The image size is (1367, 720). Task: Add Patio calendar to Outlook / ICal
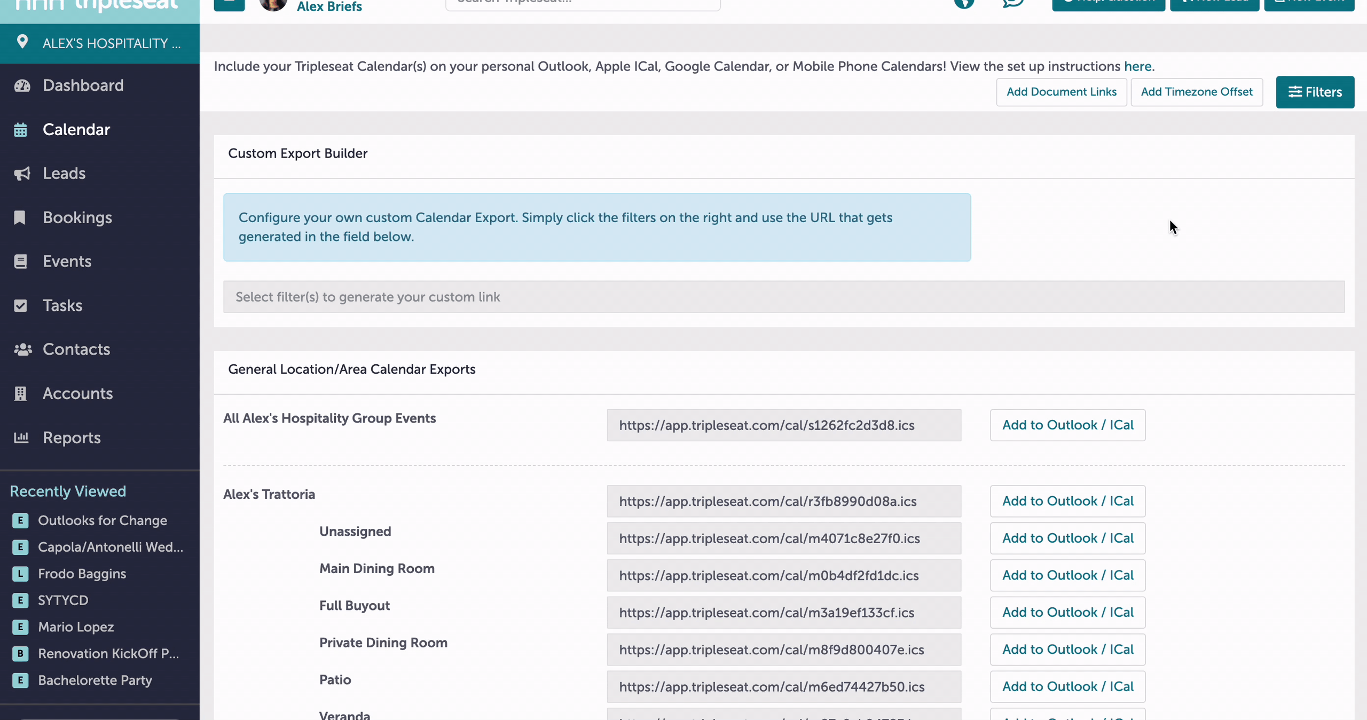pyautogui.click(x=1067, y=687)
